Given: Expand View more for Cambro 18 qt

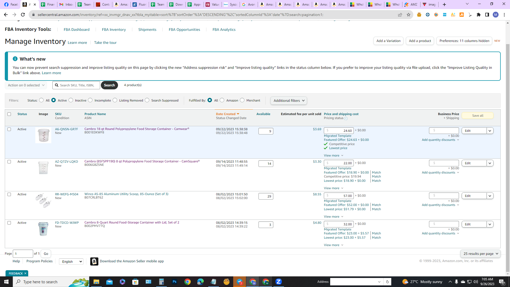Looking at the screenshot, I should pyautogui.click(x=334, y=155).
